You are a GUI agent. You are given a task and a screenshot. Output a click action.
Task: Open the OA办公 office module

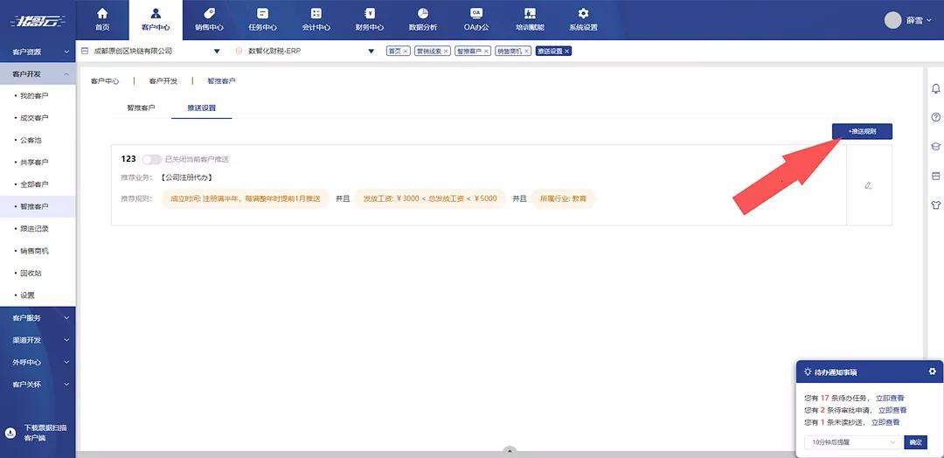coord(476,20)
